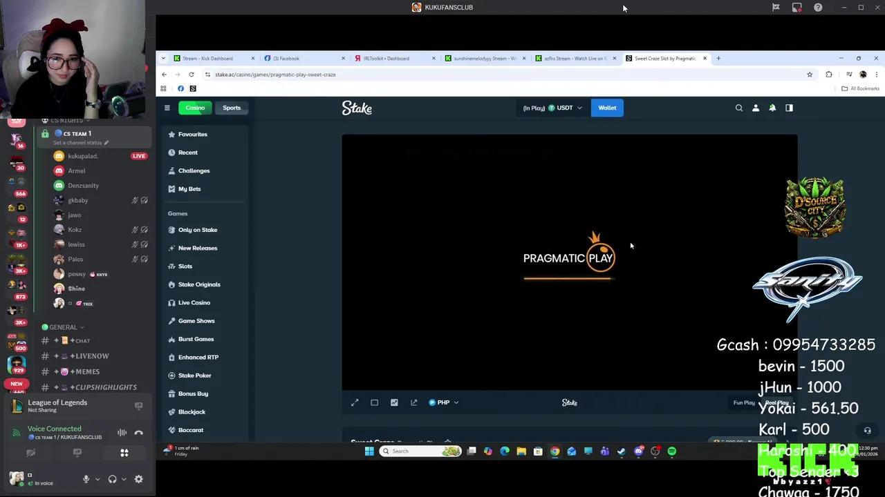
Task: Open the USDT balance currency dropdown
Action: pyautogui.click(x=552, y=108)
